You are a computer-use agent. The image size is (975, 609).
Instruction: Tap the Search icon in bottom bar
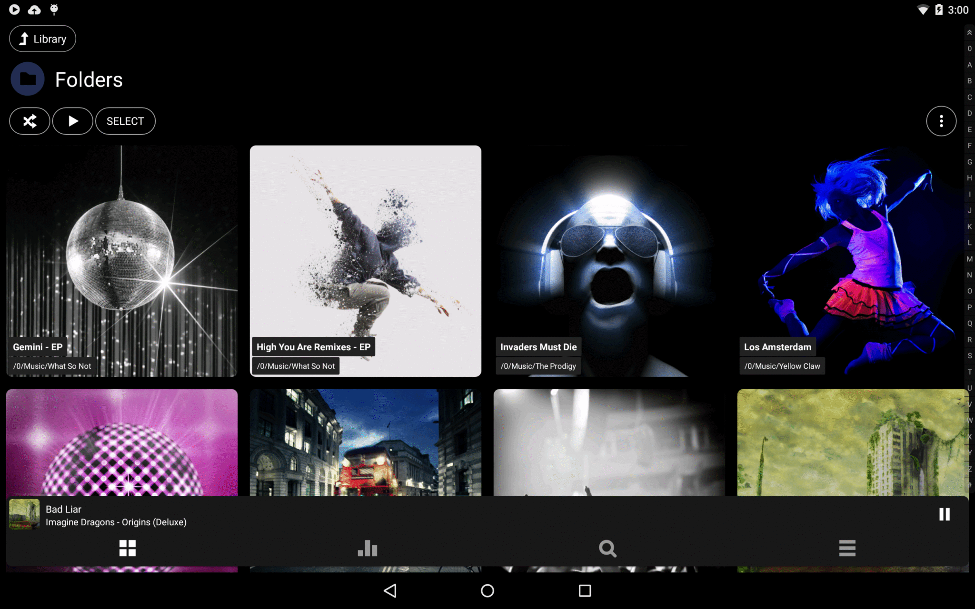point(607,549)
